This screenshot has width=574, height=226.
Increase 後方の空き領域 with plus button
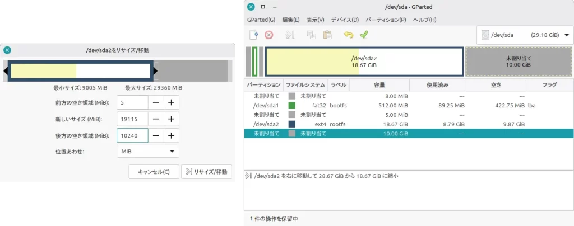(171, 135)
